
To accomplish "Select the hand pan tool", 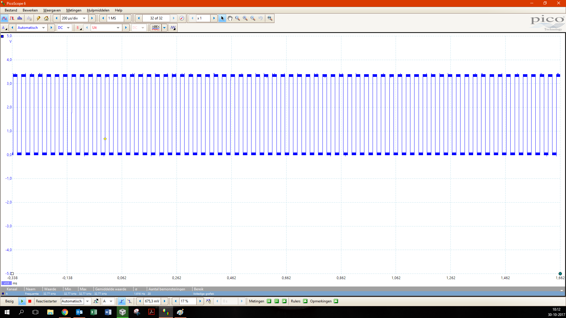I will click(230, 18).
